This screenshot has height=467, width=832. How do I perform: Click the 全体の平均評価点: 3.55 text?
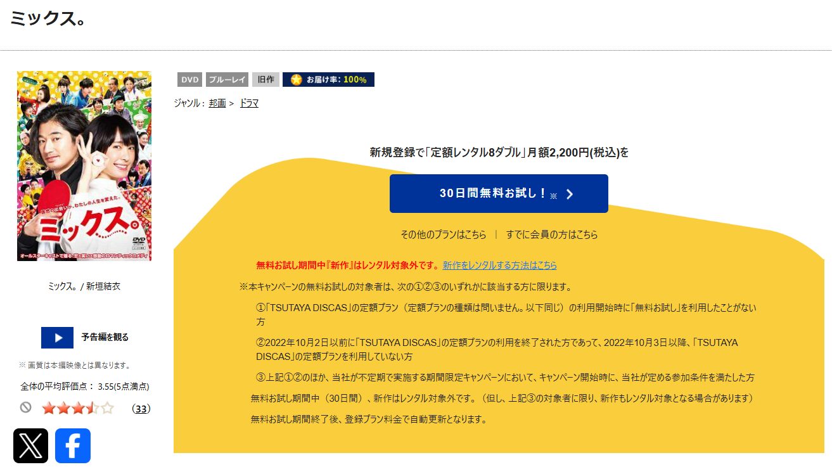[85, 387]
